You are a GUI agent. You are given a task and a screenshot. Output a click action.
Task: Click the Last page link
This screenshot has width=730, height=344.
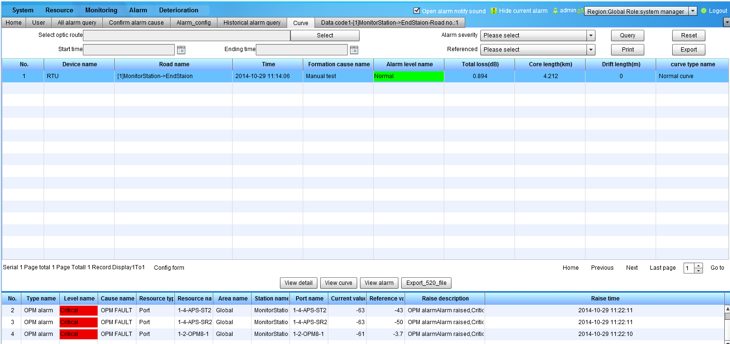pyautogui.click(x=663, y=268)
